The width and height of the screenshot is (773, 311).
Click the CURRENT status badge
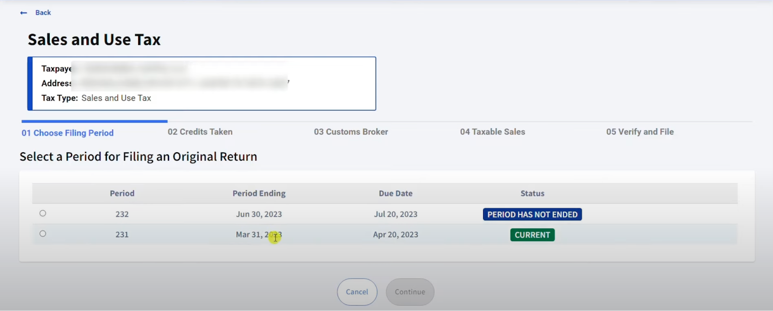(531, 235)
